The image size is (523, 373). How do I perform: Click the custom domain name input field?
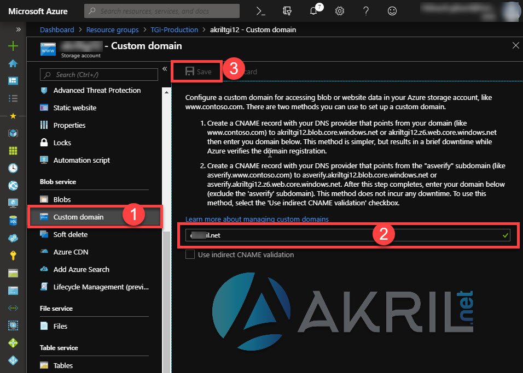tap(347, 235)
